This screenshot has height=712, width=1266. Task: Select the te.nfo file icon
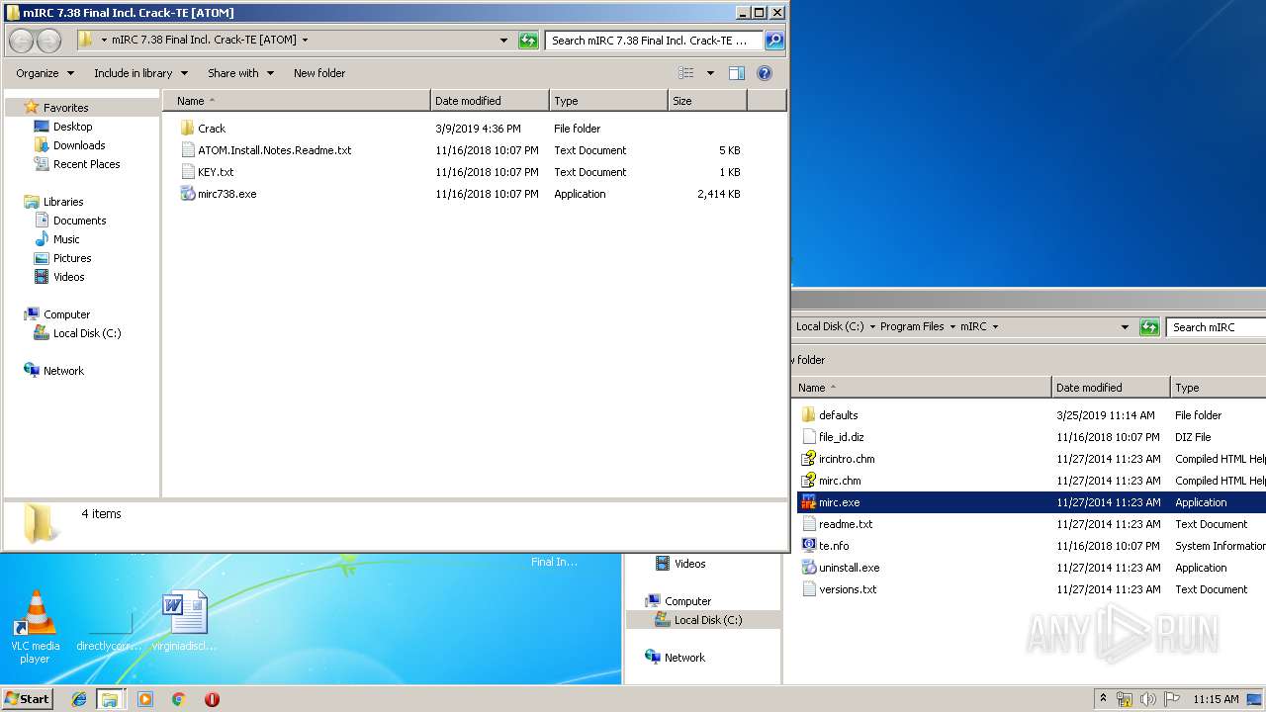(x=808, y=546)
